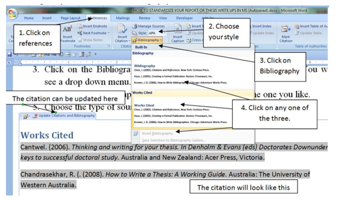This screenshot has width=345, height=200.
Task: Click Insert Table of Authorities
Action: 311,26
